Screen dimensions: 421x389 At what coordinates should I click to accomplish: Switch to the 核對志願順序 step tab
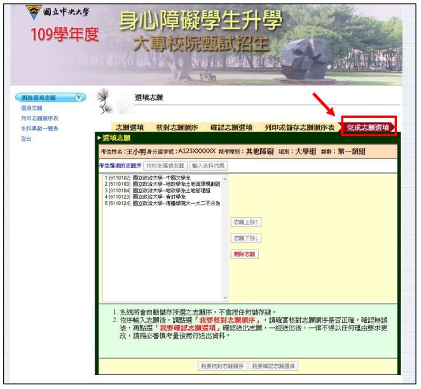pyautogui.click(x=177, y=127)
